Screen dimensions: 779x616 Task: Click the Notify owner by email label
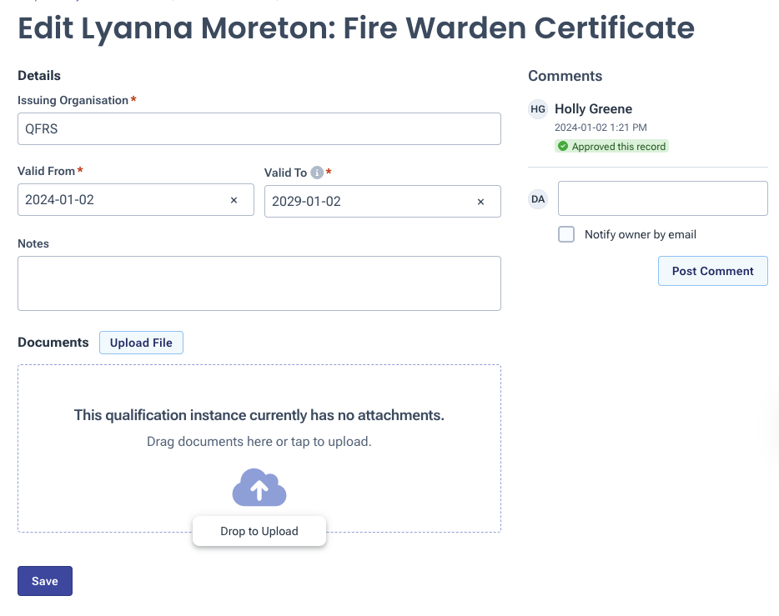pos(640,234)
